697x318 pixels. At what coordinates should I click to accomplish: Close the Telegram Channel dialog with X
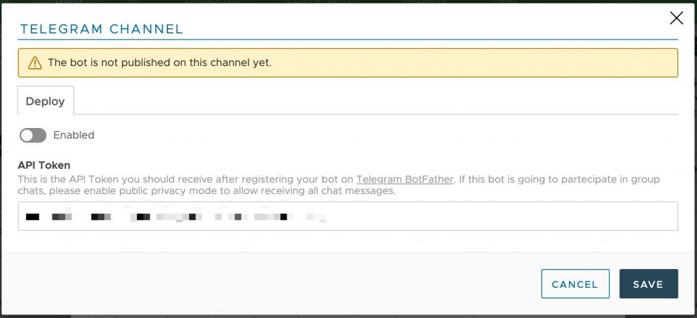[676, 18]
